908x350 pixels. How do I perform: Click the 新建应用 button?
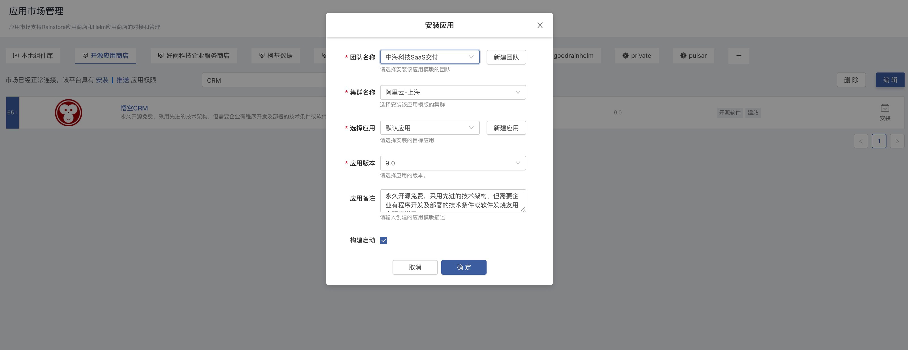pyautogui.click(x=506, y=128)
